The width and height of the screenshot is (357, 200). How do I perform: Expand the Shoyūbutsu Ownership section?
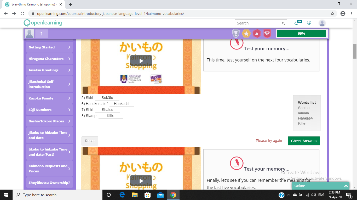pyautogui.click(x=49, y=182)
